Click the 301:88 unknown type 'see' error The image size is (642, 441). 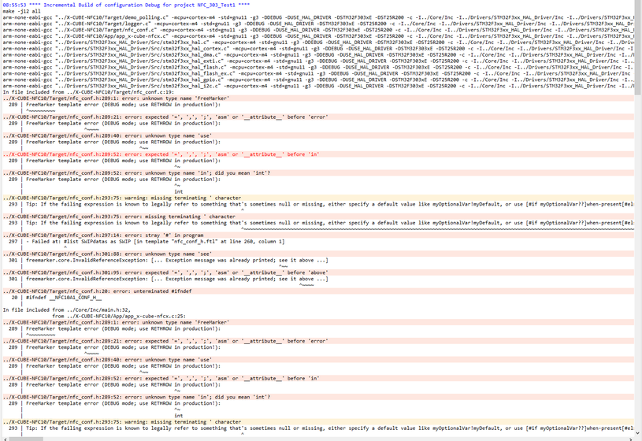318,254
